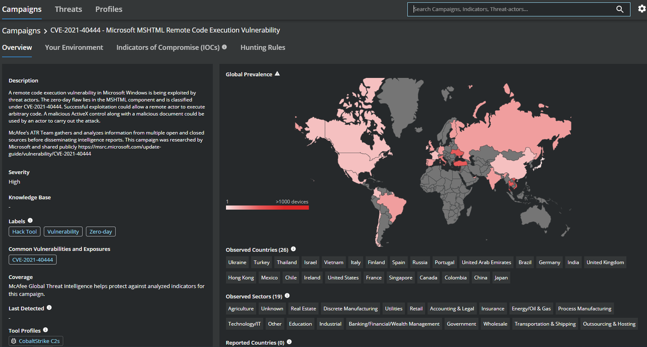Go to Your Environment tab
Screen dimensions: 647x347
[74, 47]
